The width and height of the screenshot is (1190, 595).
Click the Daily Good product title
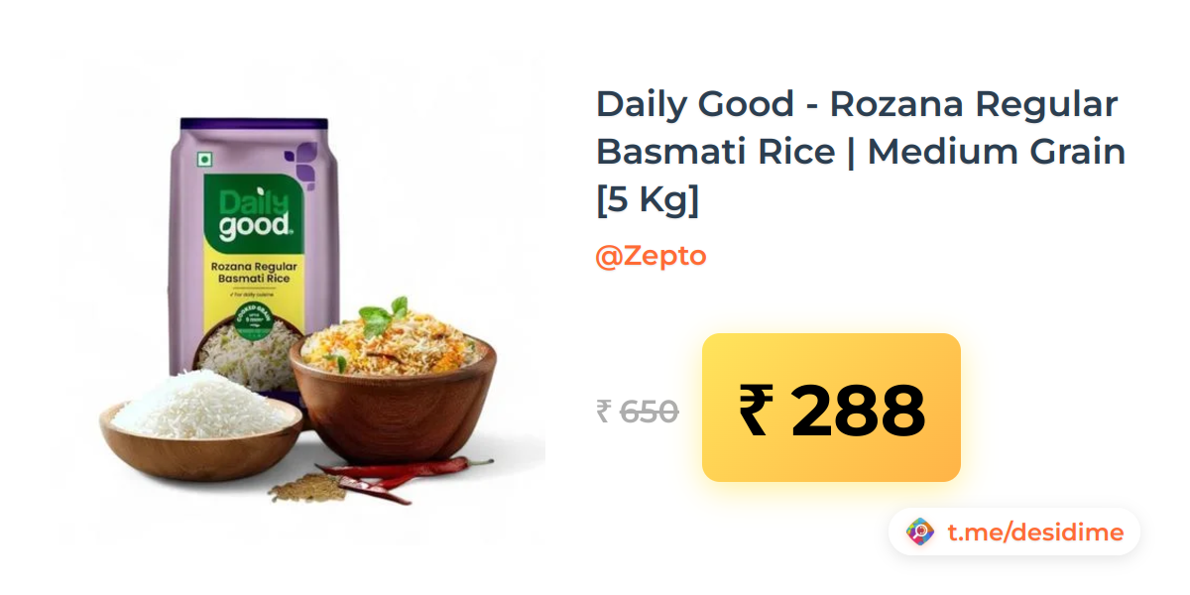click(x=861, y=152)
